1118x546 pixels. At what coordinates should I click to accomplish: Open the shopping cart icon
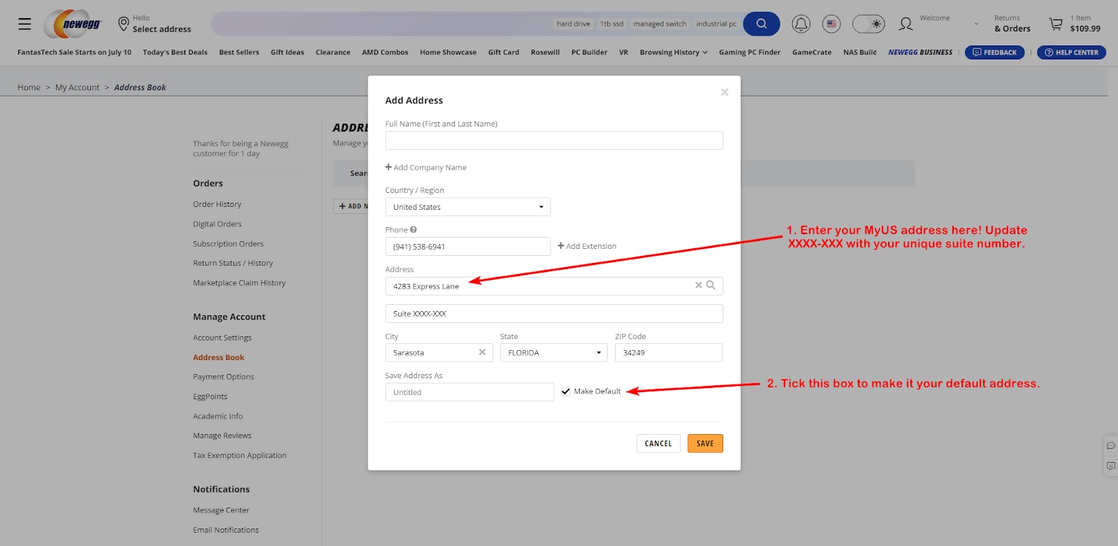click(x=1056, y=24)
